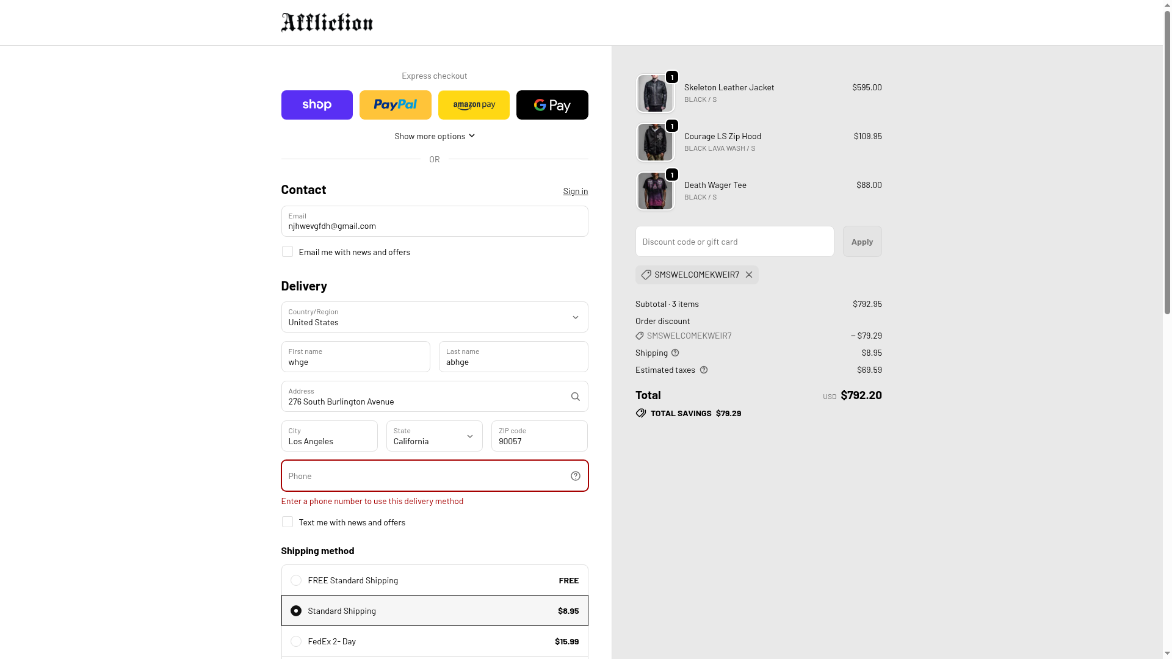Click the Skeleton Leather Jacket thumbnail

click(655, 94)
